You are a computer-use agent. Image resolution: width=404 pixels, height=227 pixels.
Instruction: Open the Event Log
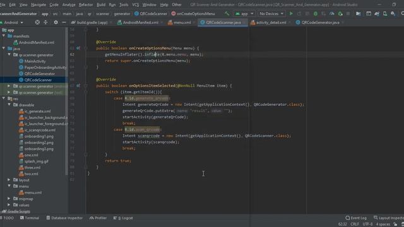coord(356,218)
